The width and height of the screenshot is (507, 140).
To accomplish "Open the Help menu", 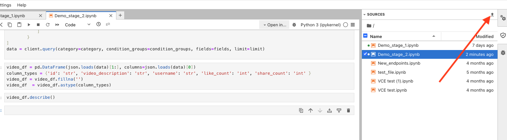I will tap(22, 5).
